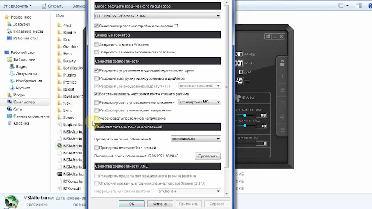Click the Проверить updates button

click(x=208, y=156)
